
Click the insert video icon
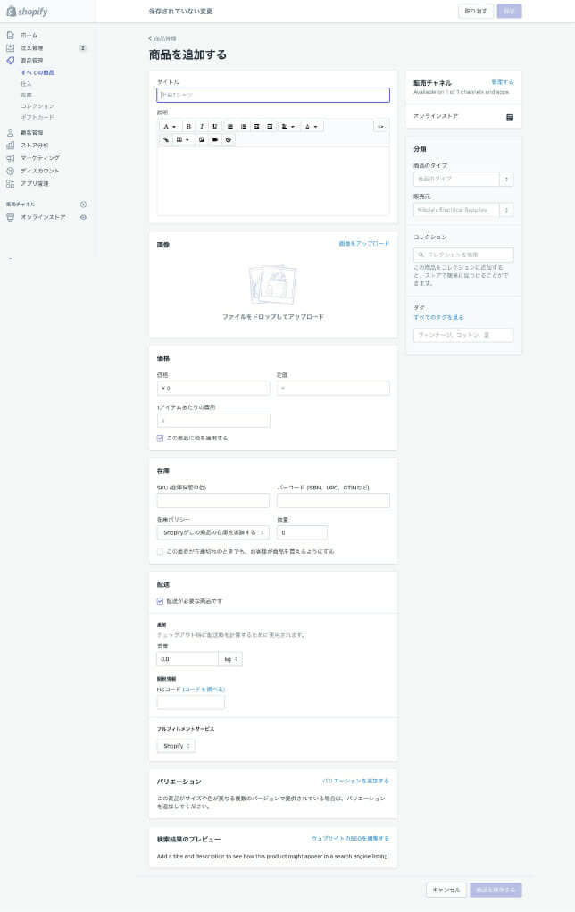coord(215,139)
